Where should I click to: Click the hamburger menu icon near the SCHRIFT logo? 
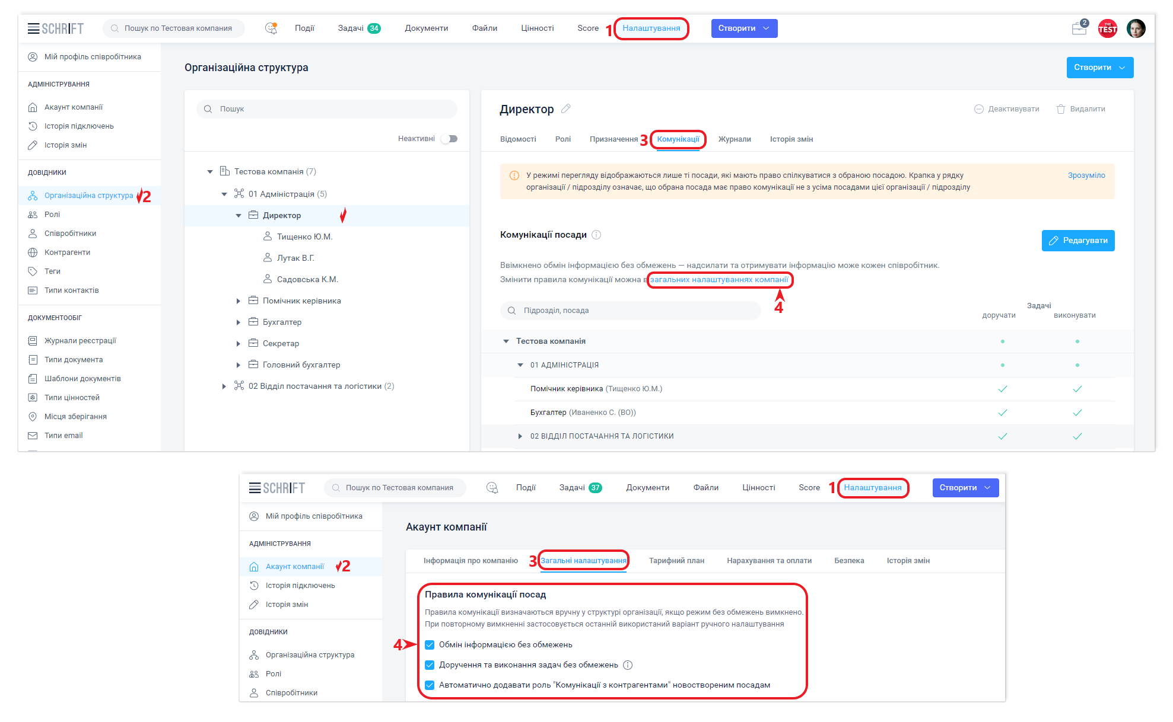(33, 28)
